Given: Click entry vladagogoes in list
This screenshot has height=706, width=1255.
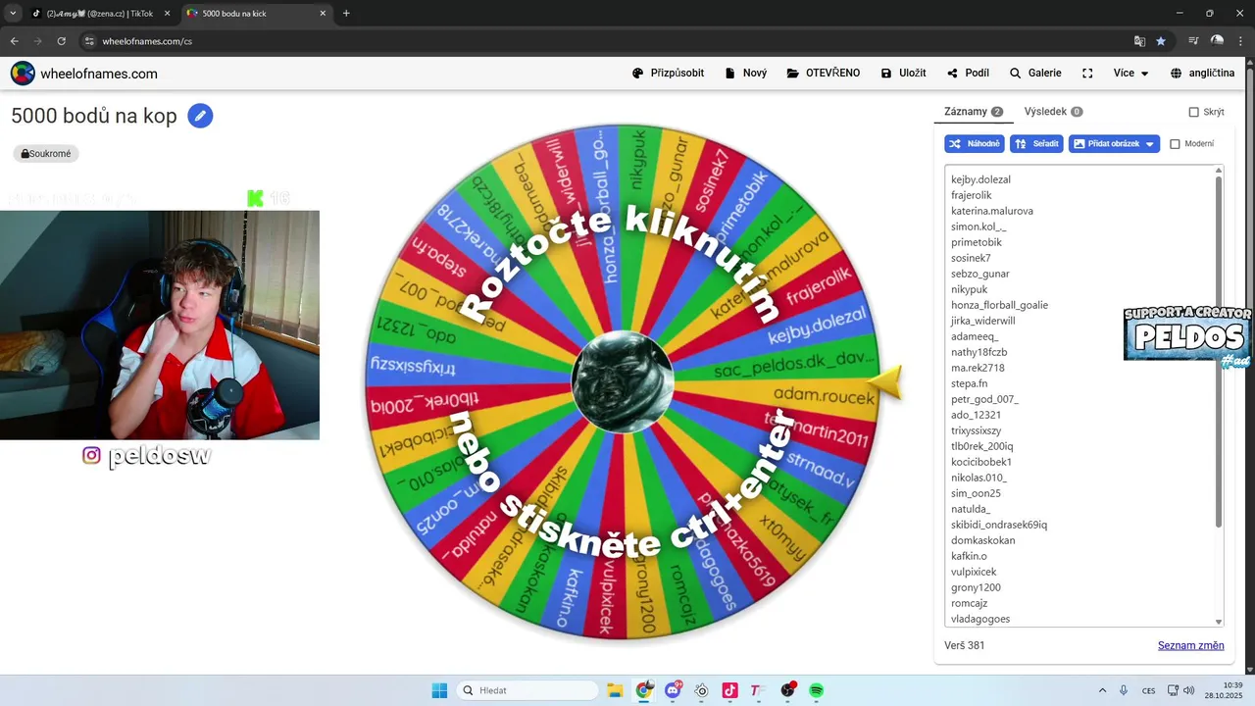Looking at the screenshot, I should [980, 619].
